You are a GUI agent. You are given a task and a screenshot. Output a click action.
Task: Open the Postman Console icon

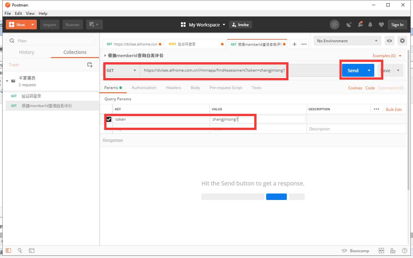[x=32, y=251]
